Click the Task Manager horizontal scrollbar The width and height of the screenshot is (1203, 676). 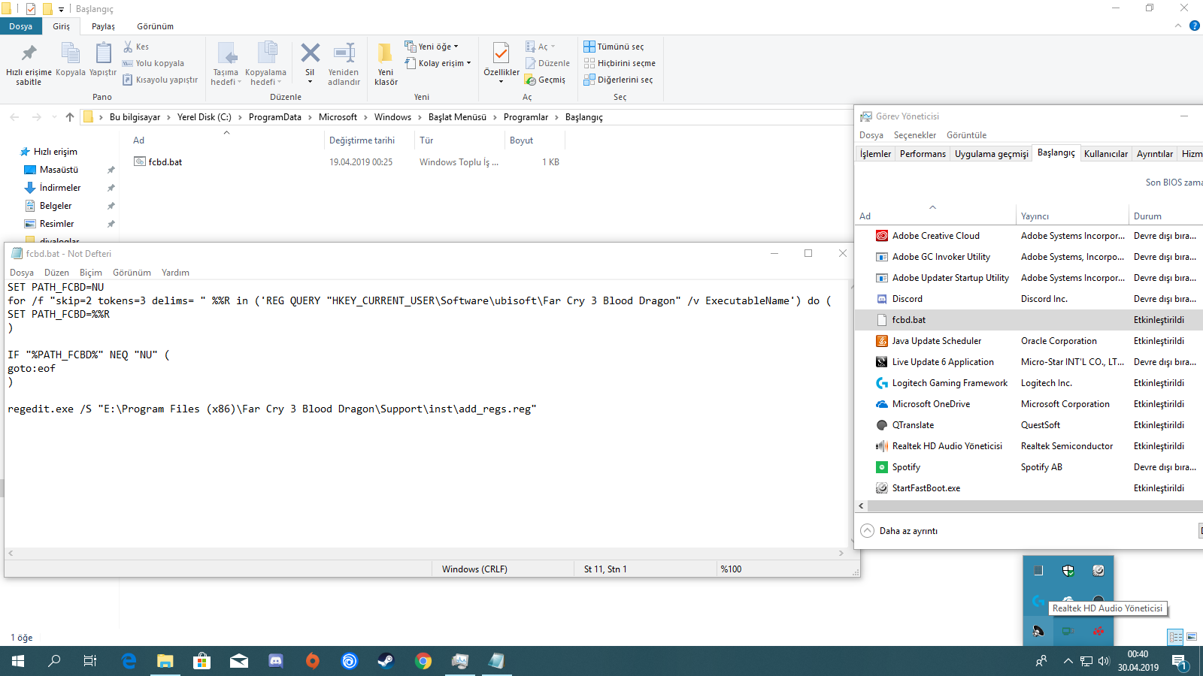pos(1029,506)
